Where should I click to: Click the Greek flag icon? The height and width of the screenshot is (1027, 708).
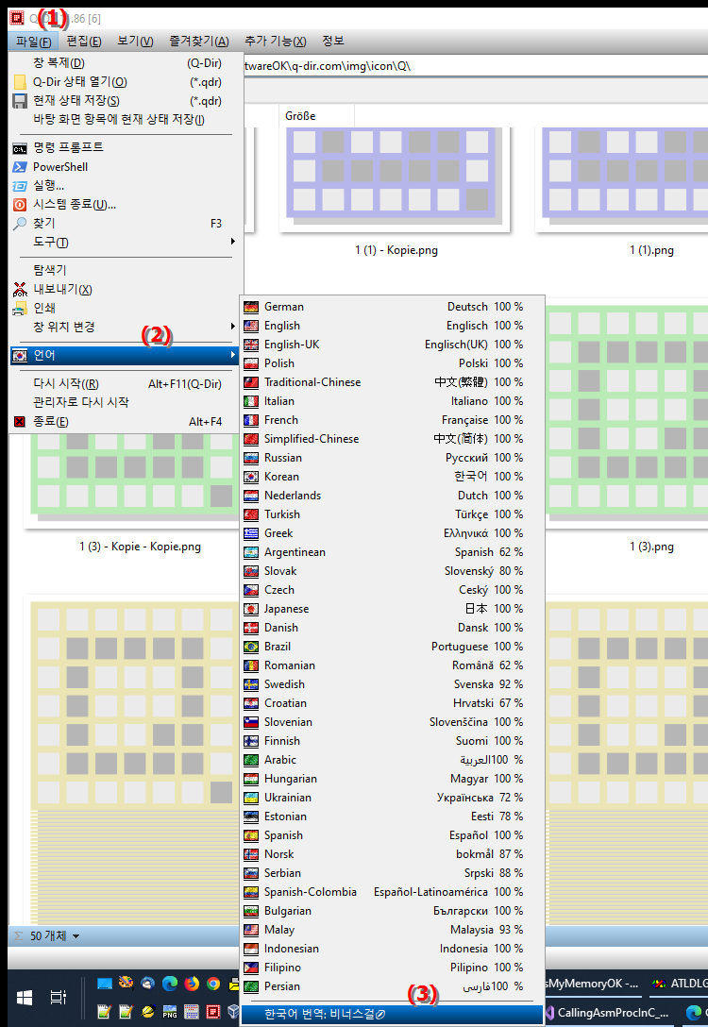(251, 534)
